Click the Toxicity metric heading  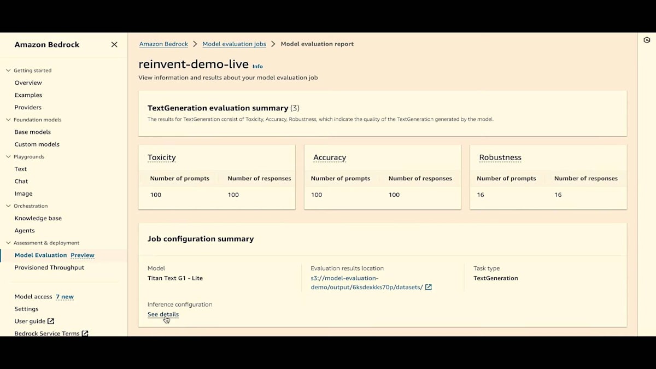(x=162, y=157)
